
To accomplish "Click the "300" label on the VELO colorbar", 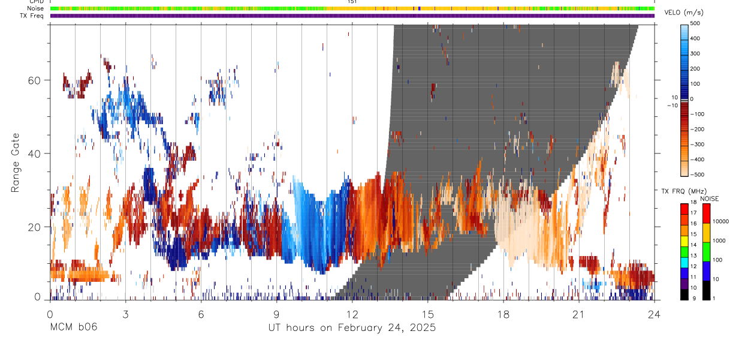I will click(x=696, y=53).
